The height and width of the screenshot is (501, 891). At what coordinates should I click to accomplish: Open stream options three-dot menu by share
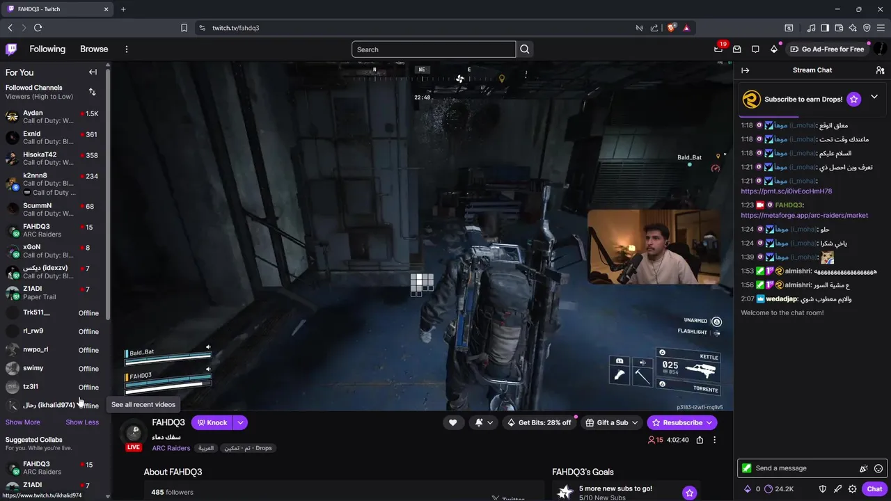(714, 440)
